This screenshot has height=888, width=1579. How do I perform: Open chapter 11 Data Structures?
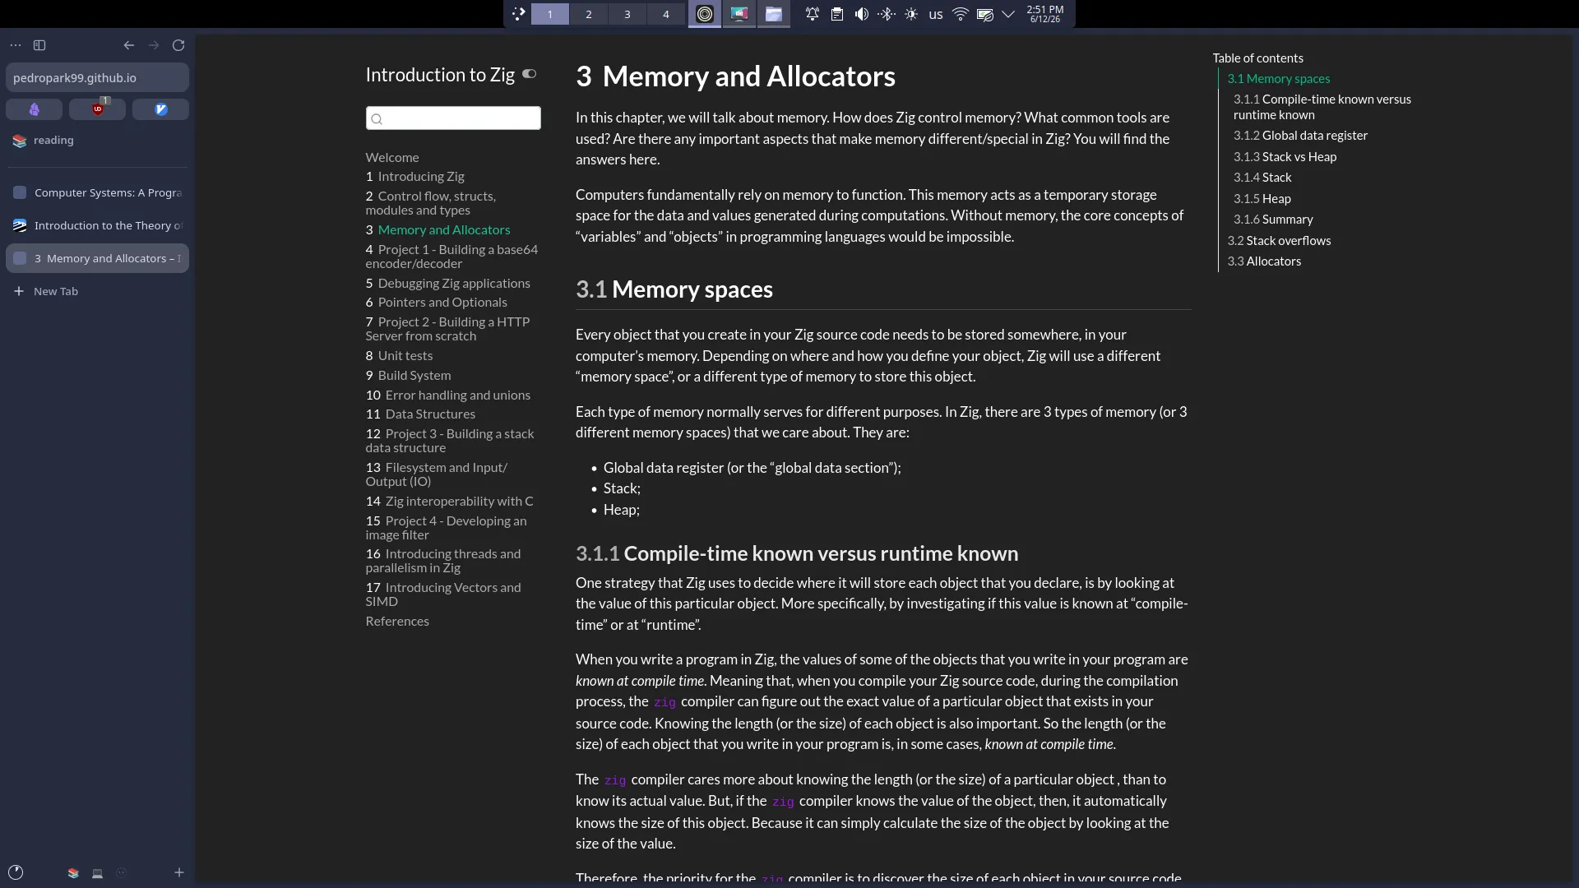420,414
